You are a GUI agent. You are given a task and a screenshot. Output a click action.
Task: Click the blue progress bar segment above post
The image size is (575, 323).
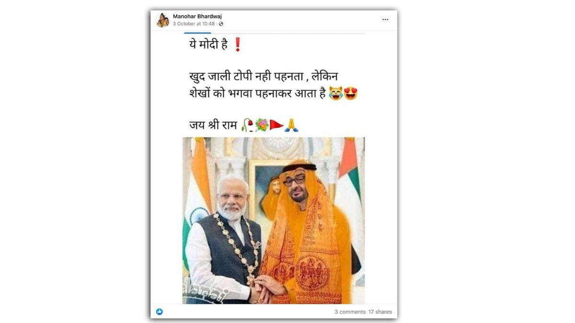click(x=197, y=33)
